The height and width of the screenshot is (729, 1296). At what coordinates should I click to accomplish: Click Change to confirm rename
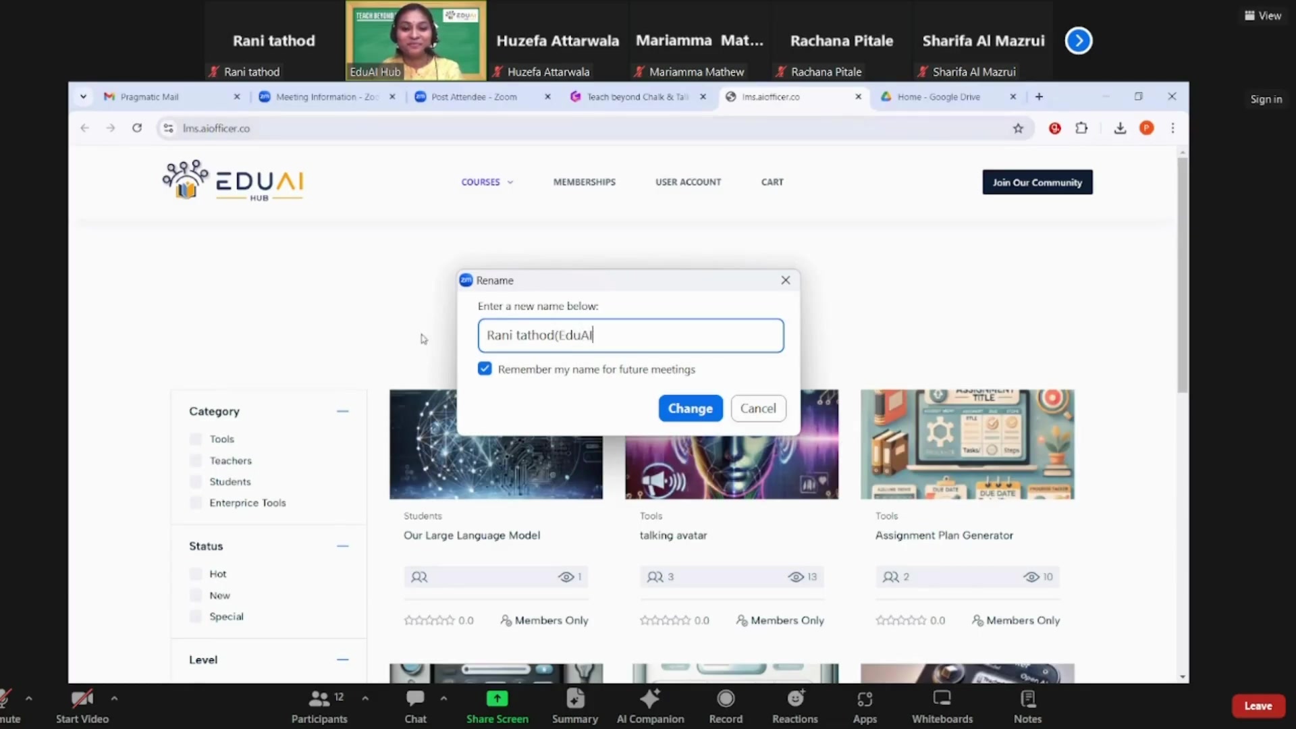pyautogui.click(x=690, y=408)
